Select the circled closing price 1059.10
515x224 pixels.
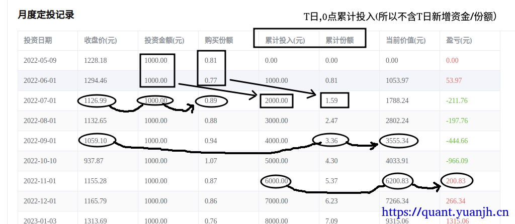96,141
